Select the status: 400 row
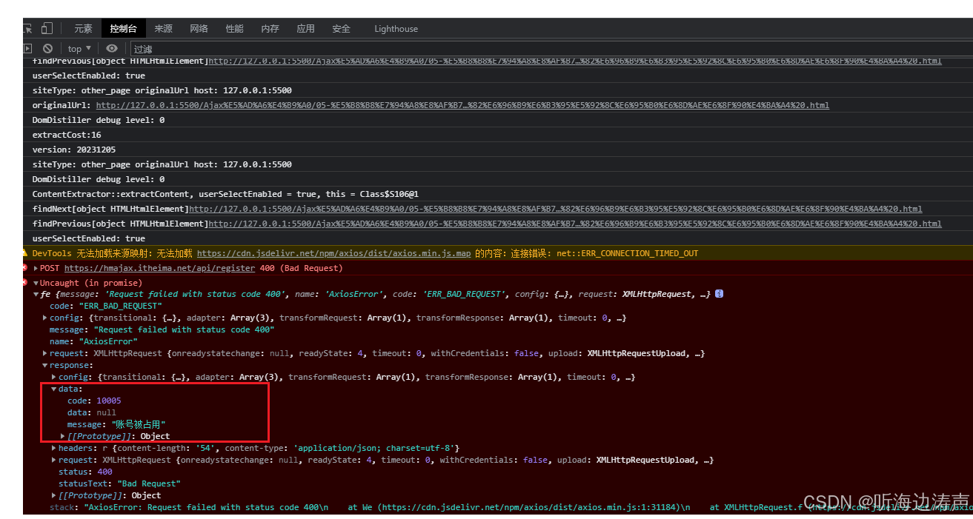 point(86,472)
